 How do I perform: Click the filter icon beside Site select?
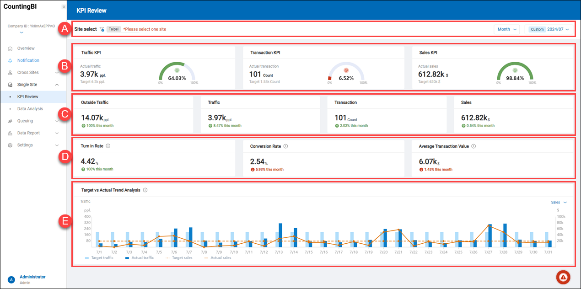(x=102, y=28)
